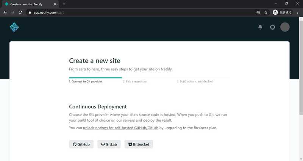This screenshot has width=303, height=161.
Task: Click the third-party cookies blocked eye icon
Action: (x=258, y=13)
